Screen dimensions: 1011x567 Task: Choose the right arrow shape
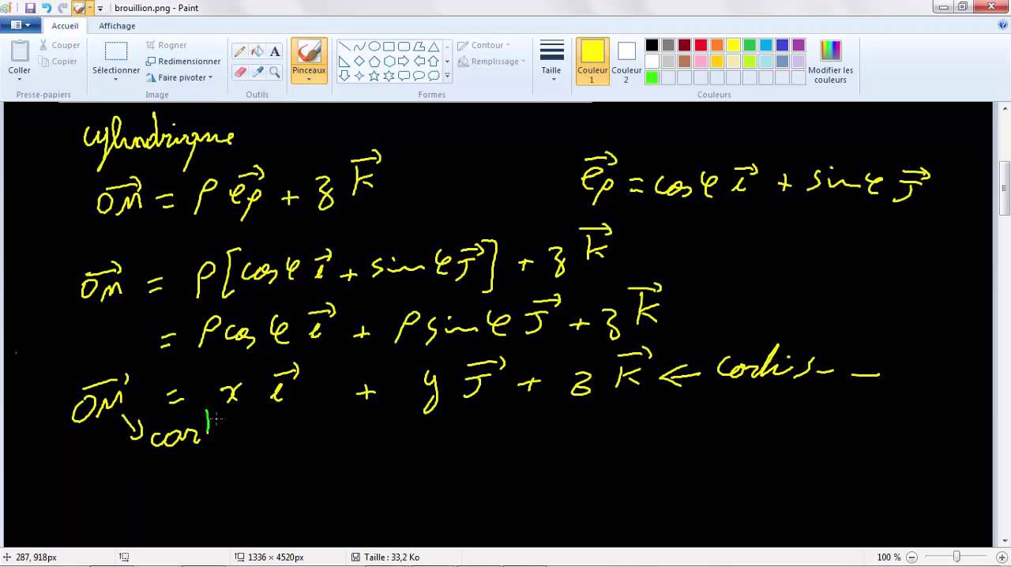[x=404, y=61]
